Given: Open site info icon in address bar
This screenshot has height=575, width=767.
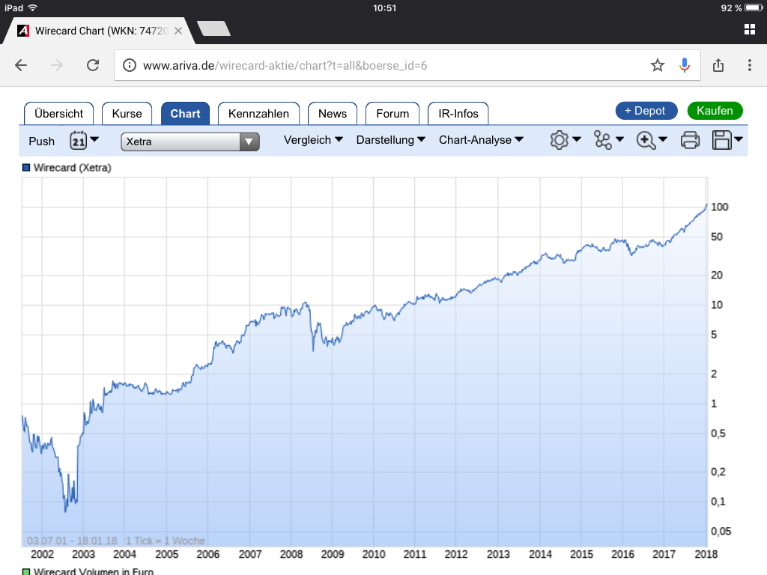Looking at the screenshot, I should [129, 65].
